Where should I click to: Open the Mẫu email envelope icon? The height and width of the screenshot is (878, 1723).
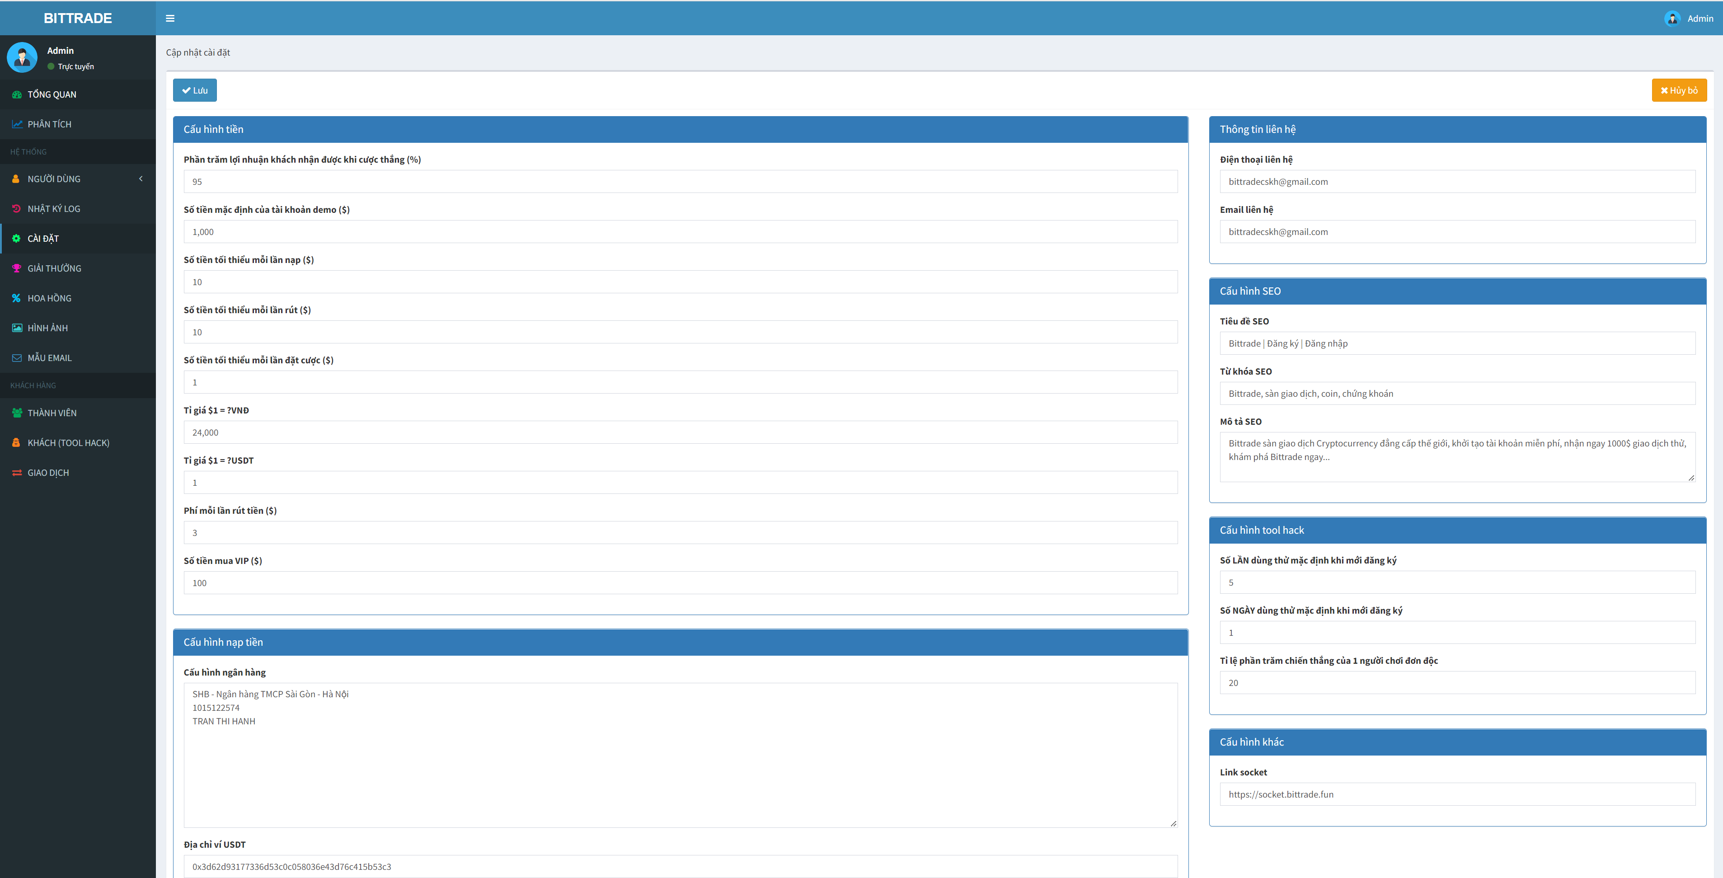tap(17, 358)
